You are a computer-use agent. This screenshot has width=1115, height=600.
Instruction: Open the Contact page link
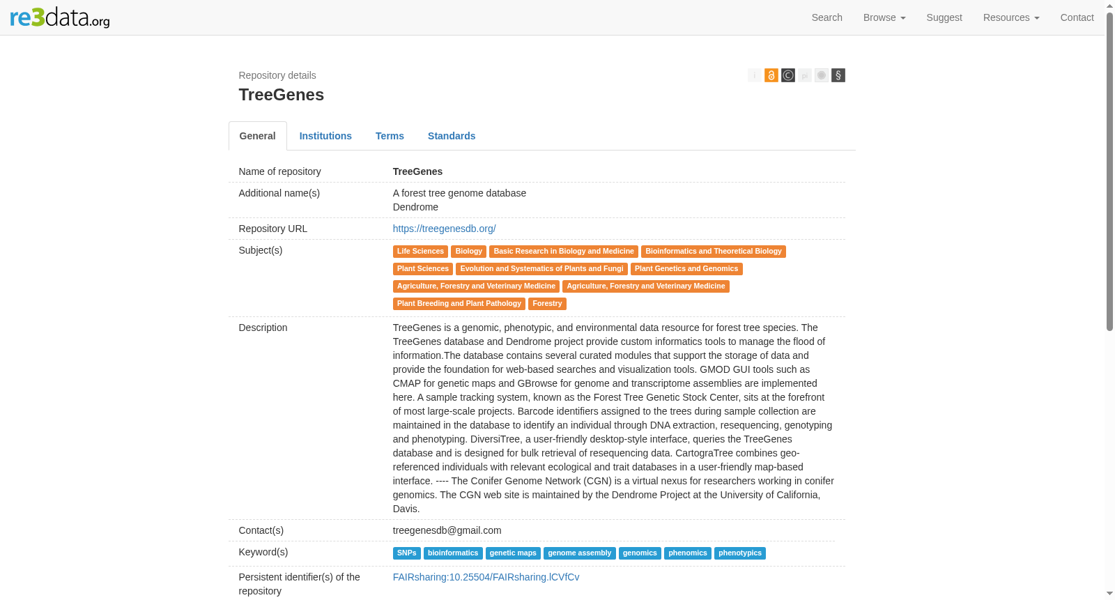[x=1077, y=17]
